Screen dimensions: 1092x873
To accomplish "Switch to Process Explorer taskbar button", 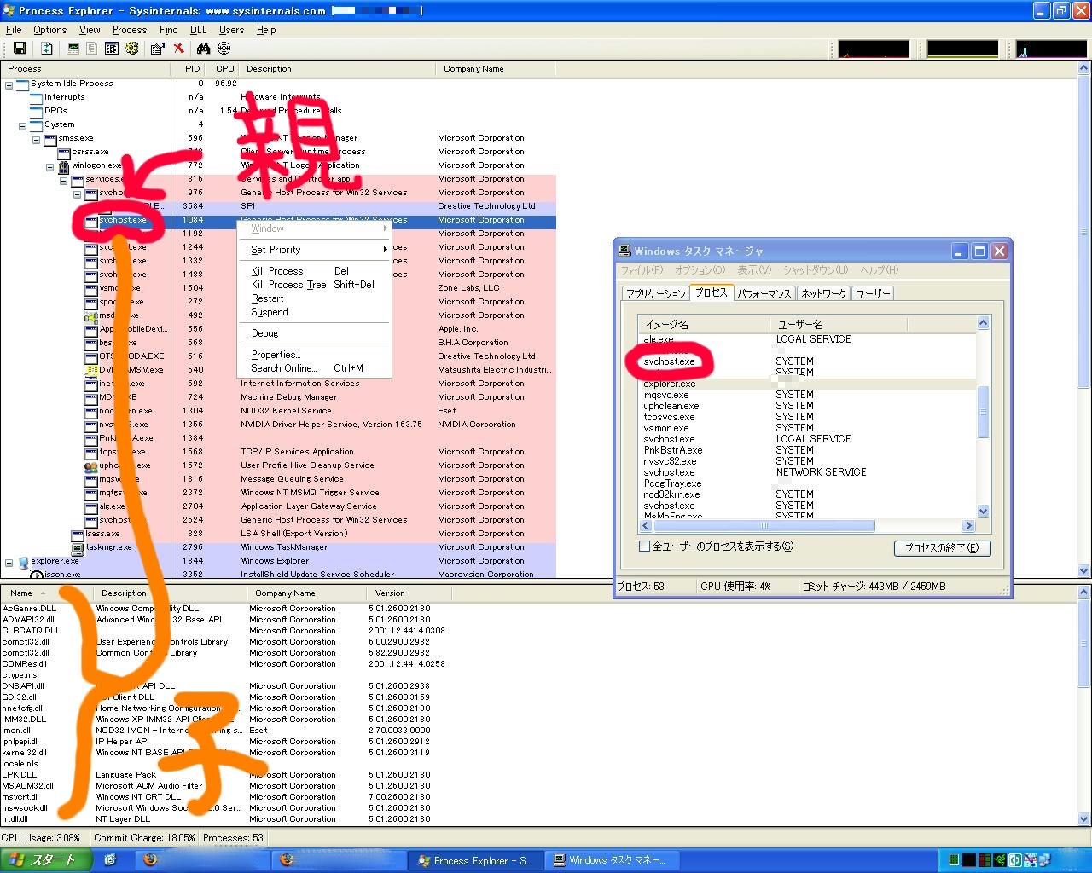I will [475, 860].
